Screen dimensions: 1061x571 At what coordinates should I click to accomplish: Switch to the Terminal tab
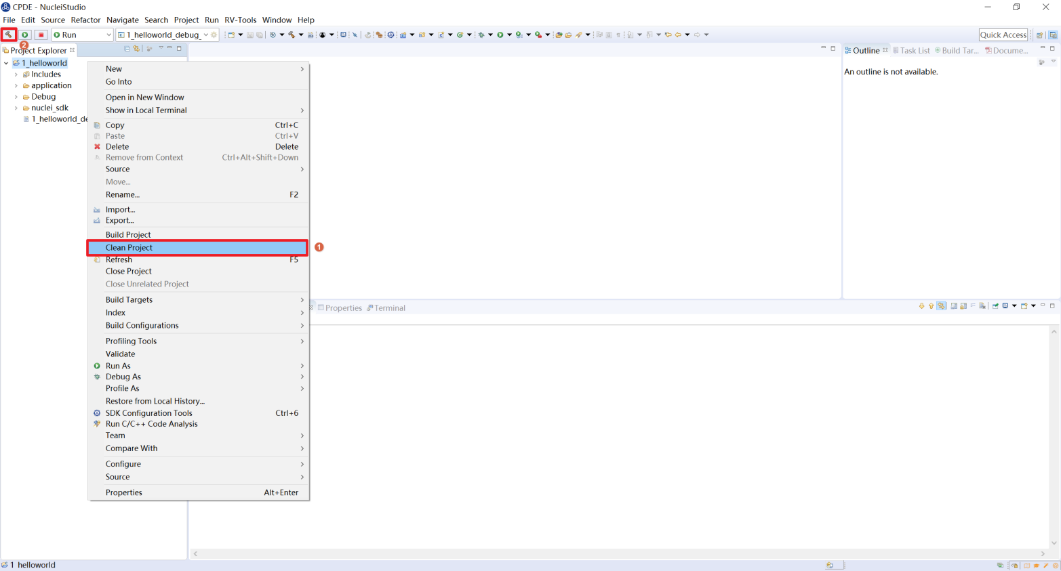pyautogui.click(x=386, y=308)
